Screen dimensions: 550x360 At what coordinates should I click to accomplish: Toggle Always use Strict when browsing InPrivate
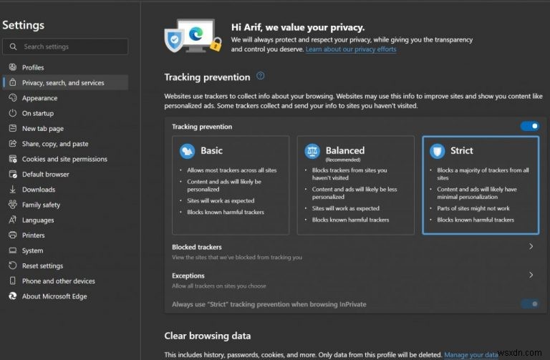click(530, 304)
